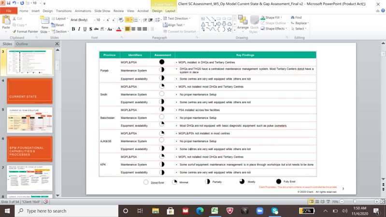Select the CURRENT STATE slide 4 thumbnail
The width and height of the screenshot is (386, 217).
(29, 91)
